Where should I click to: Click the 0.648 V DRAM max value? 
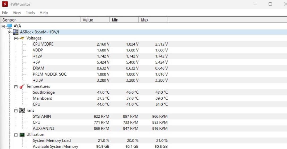pos(162,68)
